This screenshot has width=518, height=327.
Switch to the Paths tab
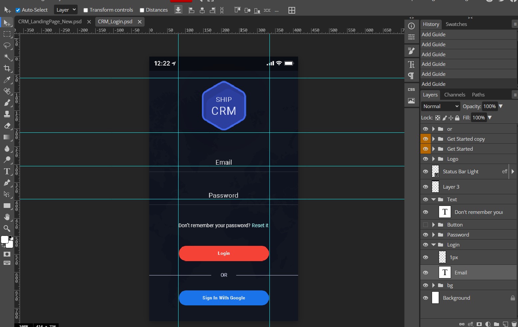point(478,95)
